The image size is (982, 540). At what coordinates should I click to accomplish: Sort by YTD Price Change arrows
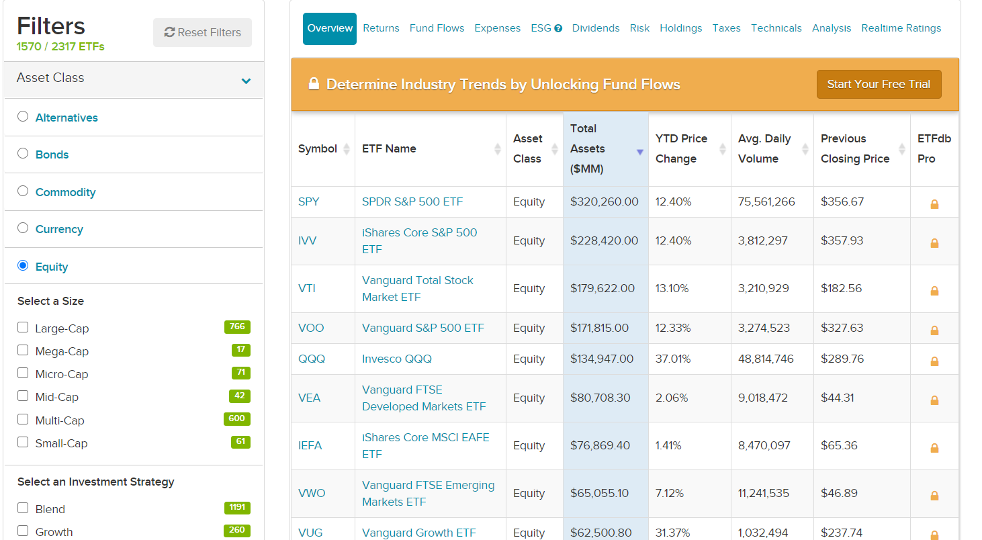[723, 149]
